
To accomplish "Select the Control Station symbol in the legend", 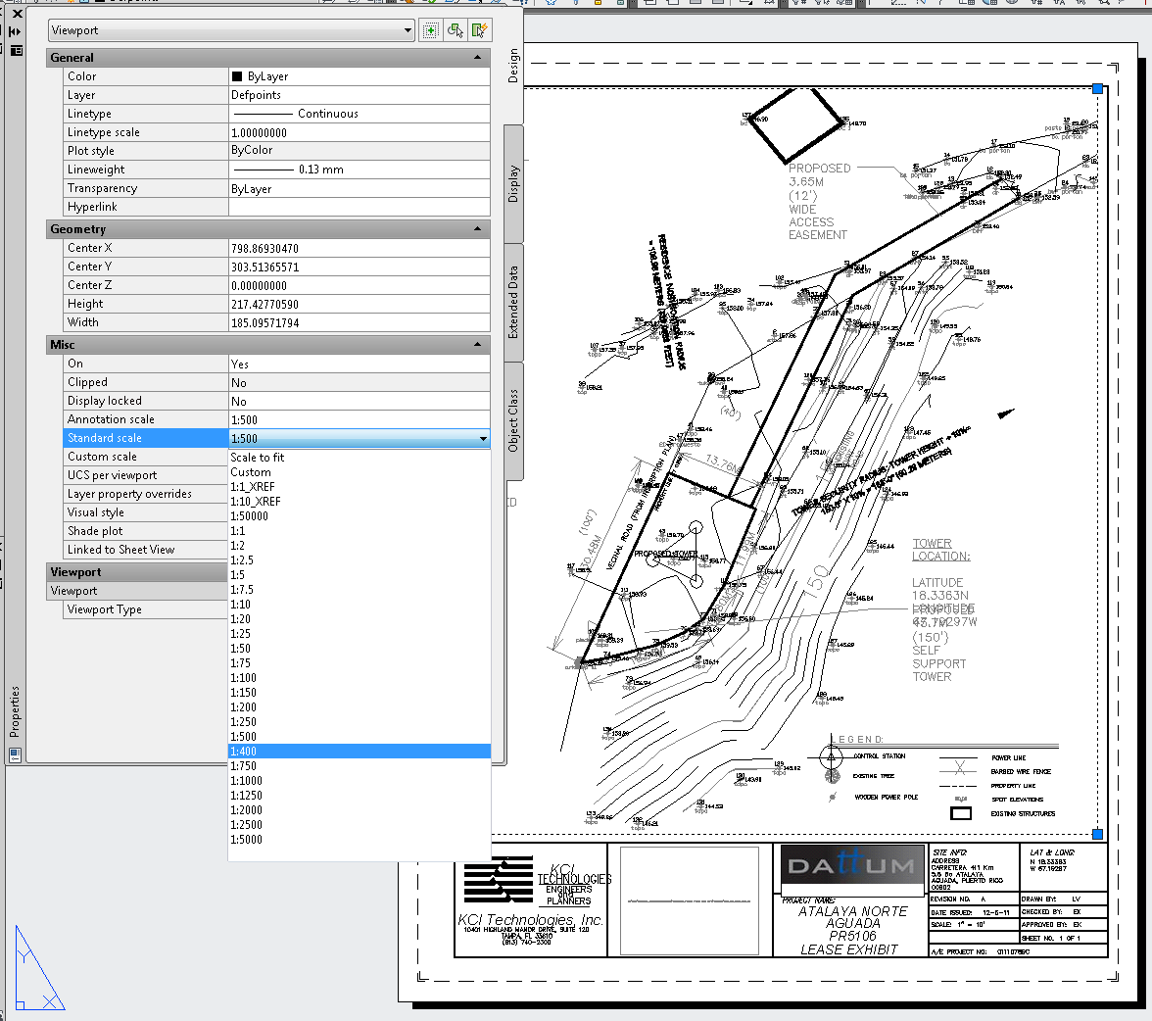I will (x=831, y=757).
